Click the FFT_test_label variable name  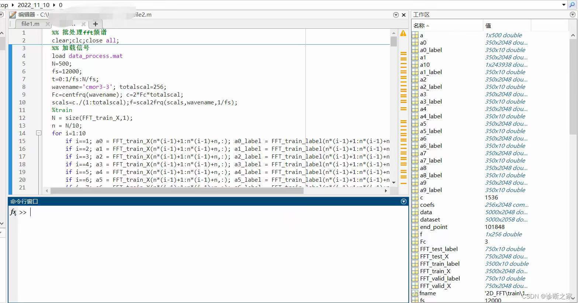pyautogui.click(x=439, y=249)
